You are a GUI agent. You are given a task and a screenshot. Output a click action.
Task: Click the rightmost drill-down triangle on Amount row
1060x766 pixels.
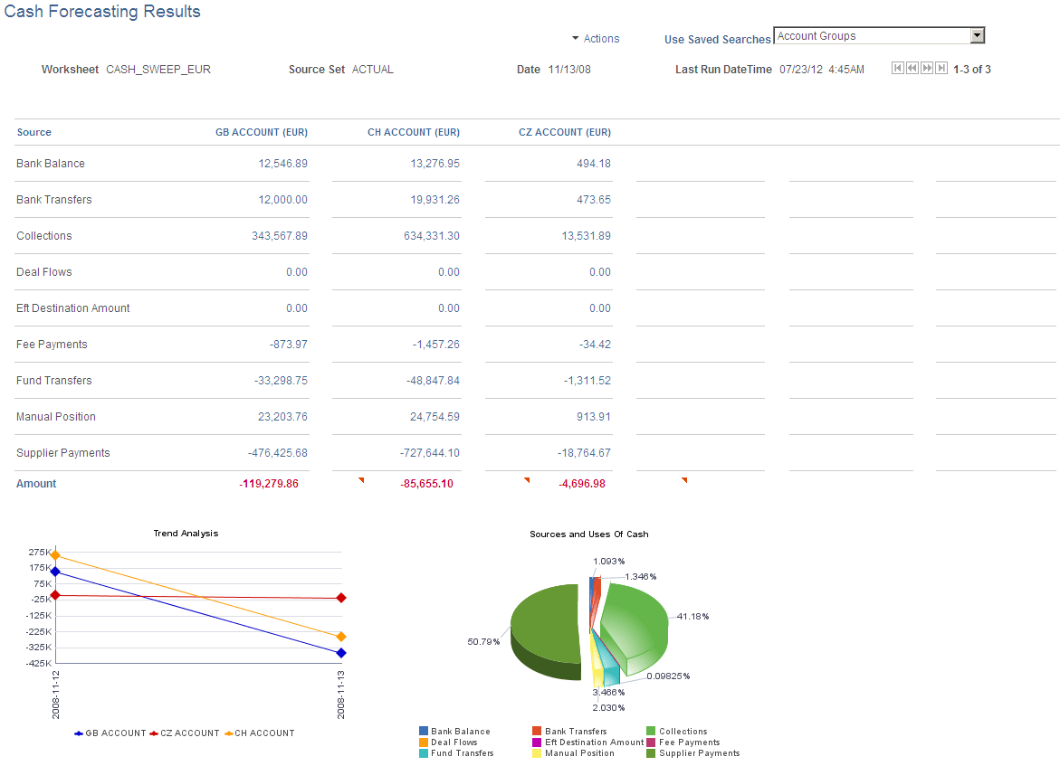683,479
